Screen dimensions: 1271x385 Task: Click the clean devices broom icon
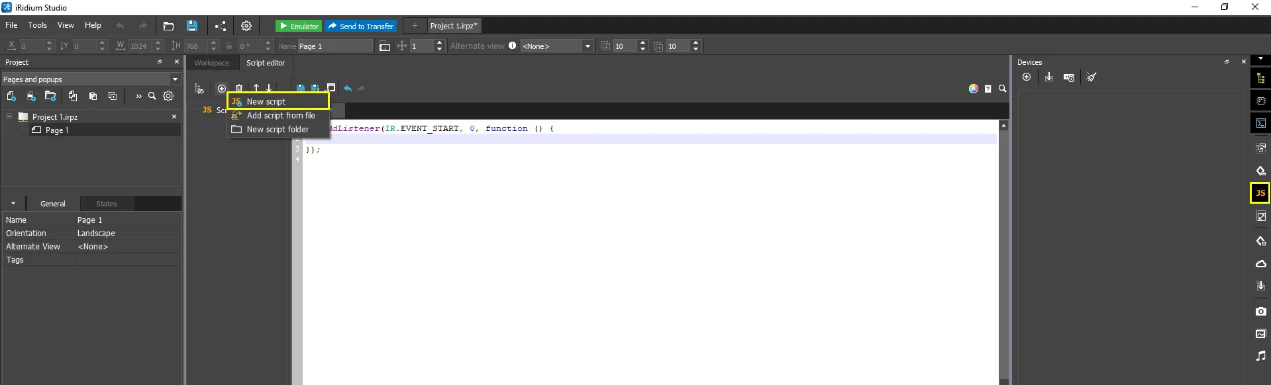(x=1092, y=77)
